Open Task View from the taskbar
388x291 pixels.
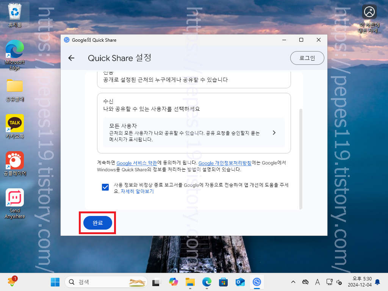[x=156, y=282]
